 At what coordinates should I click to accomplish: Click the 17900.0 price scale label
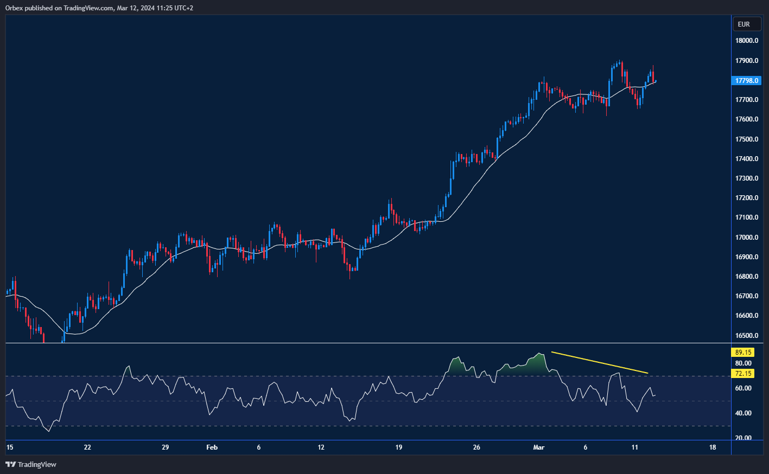point(746,61)
